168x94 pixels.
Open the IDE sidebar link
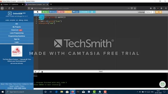pos(17,24)
